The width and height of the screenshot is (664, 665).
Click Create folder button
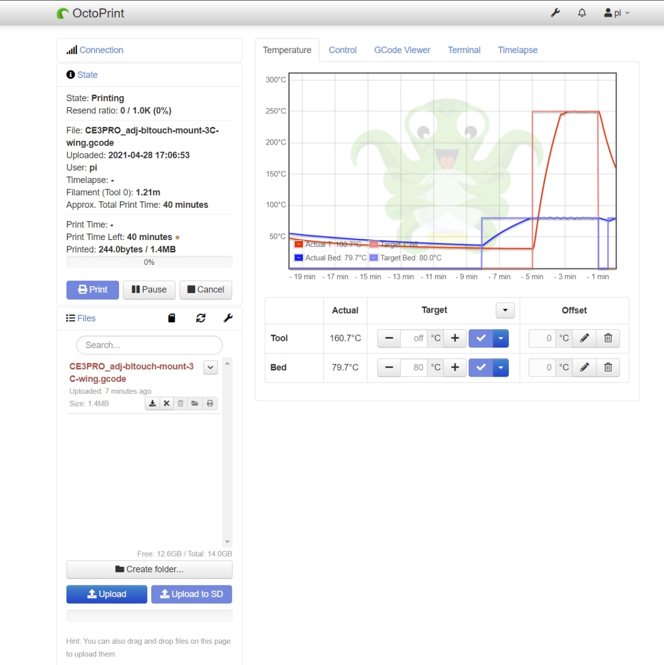(149, 569)
